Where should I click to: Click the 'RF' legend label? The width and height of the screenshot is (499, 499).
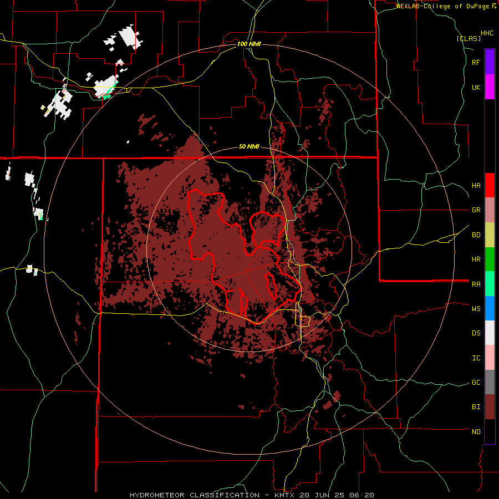[476, 62]
